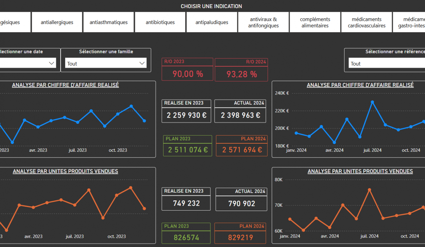This screenshot has height=247, width=425.
Task: Click the peak blue data point in 2024 revenue chart
Action: (372, 102)
